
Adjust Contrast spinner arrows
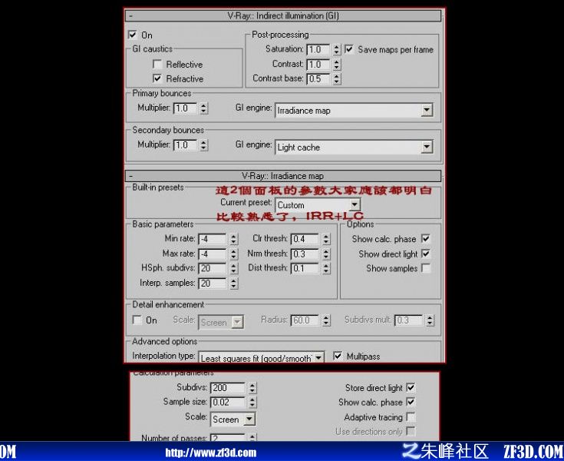click(336, 64)
